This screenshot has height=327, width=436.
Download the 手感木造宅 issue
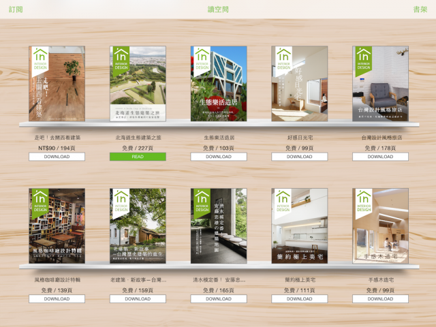pyautogui.click(x=380, y=298)
